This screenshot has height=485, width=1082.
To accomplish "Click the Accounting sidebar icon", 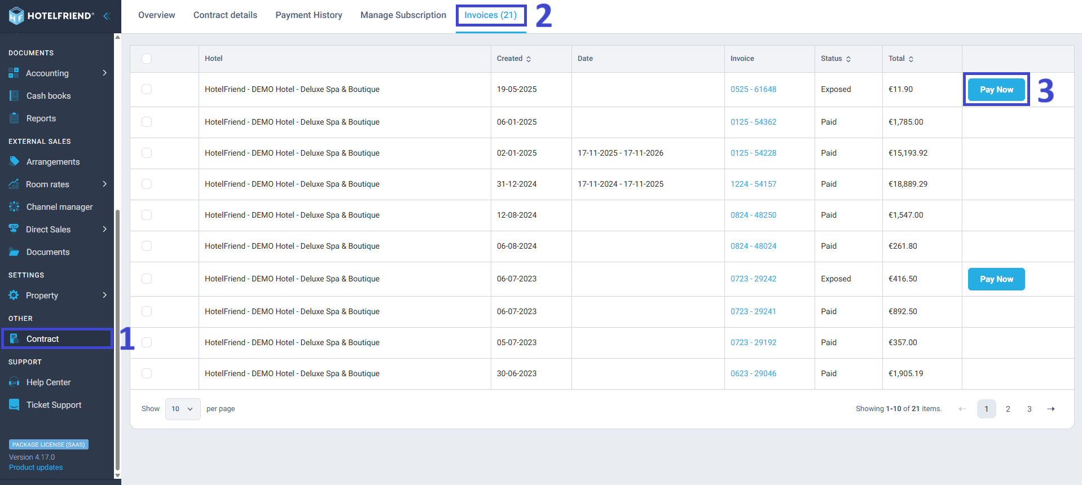I will pos(14,73).
